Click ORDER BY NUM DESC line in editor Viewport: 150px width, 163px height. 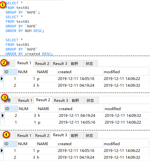[25, 31]
